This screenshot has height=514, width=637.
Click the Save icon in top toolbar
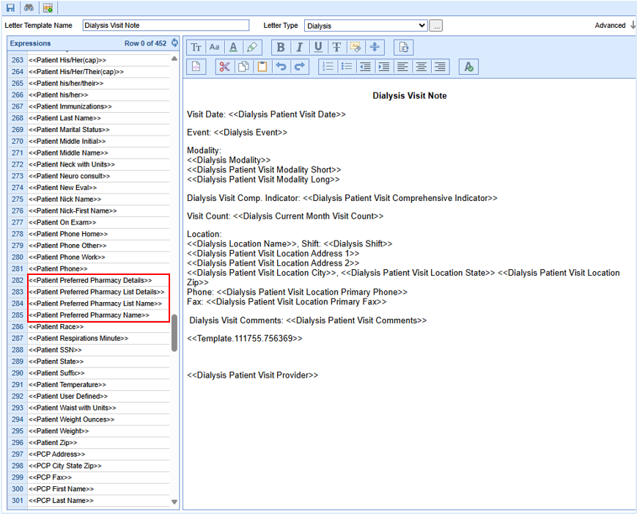point(10,7)
